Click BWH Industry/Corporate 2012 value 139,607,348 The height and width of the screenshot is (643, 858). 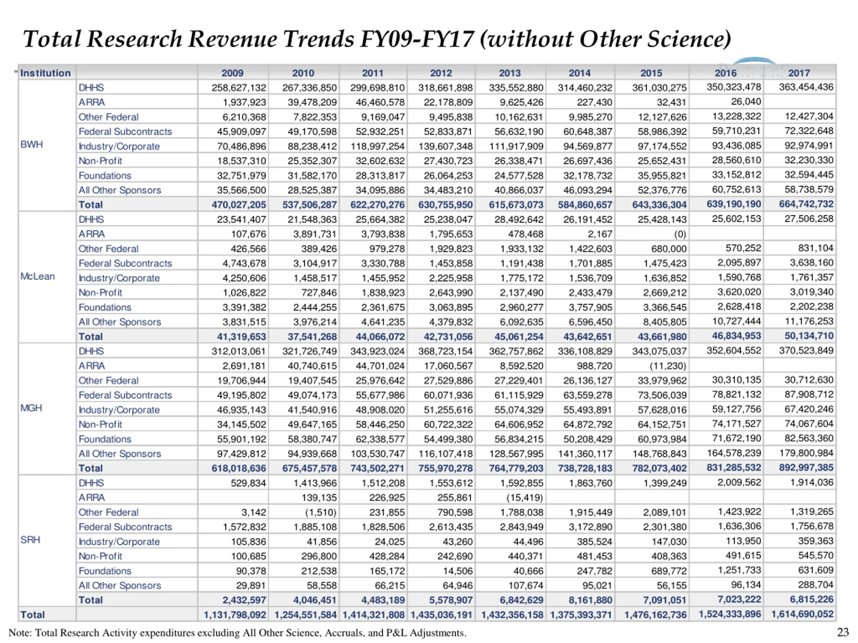(445, 146)
